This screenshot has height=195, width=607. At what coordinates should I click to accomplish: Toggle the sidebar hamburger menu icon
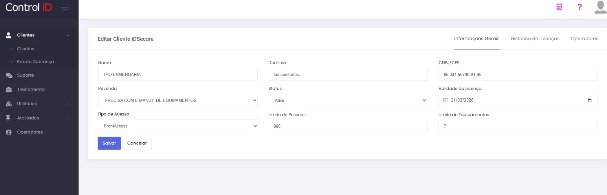tap(65, 8)
